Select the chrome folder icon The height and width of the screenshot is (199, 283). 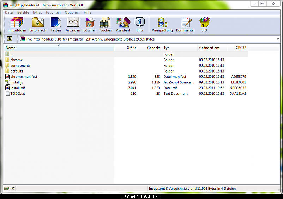pyautogui.click(x=7, y=60)
